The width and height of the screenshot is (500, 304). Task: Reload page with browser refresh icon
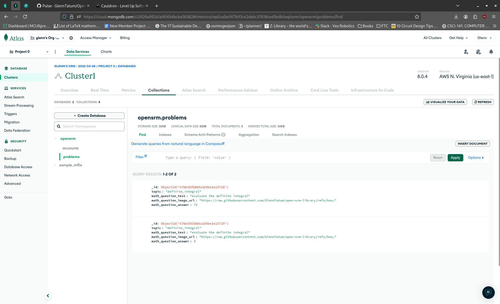pyautogui.click(x=25, y=17)
